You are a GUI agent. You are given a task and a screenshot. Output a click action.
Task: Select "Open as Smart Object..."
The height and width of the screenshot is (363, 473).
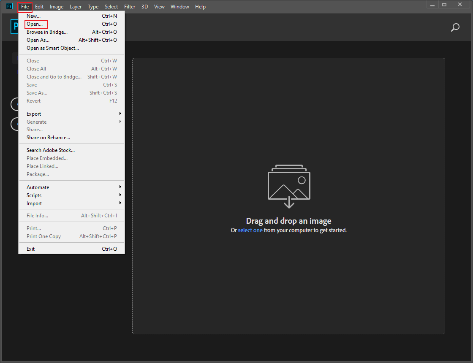point(52,48)
